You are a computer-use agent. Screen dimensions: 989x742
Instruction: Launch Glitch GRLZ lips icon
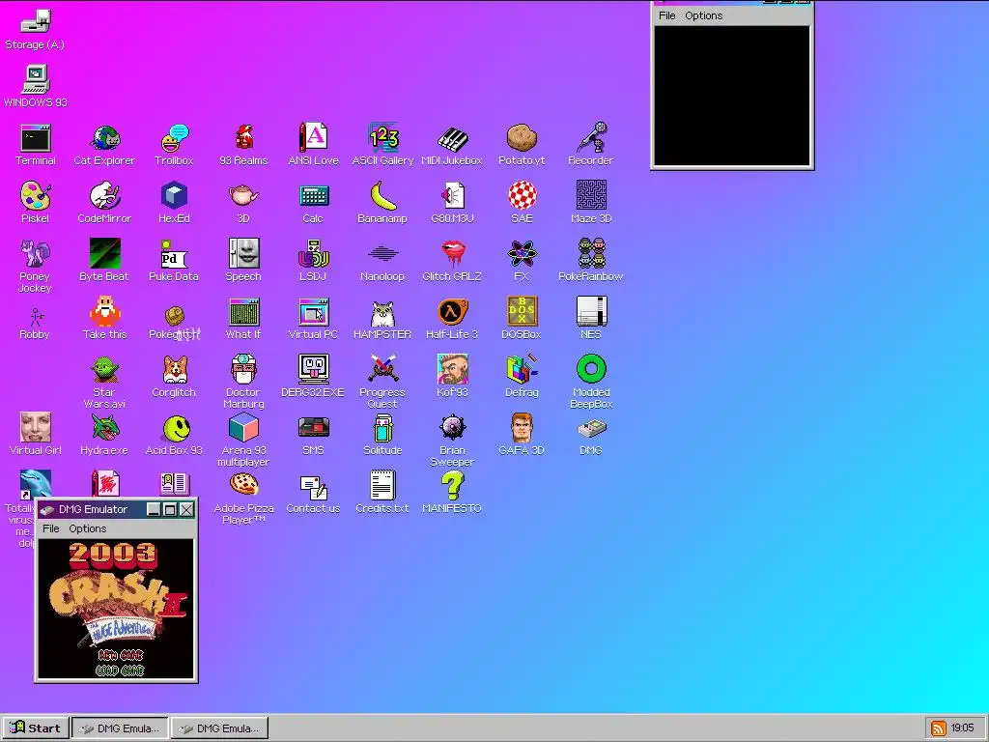click(x=452, y=261)
